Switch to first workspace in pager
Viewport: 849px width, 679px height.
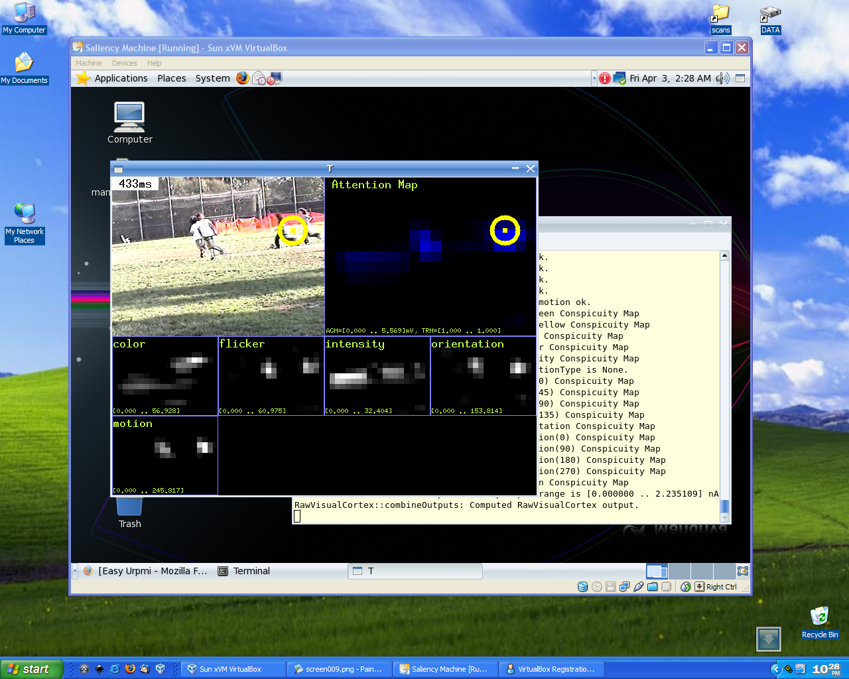click(657, 571)
